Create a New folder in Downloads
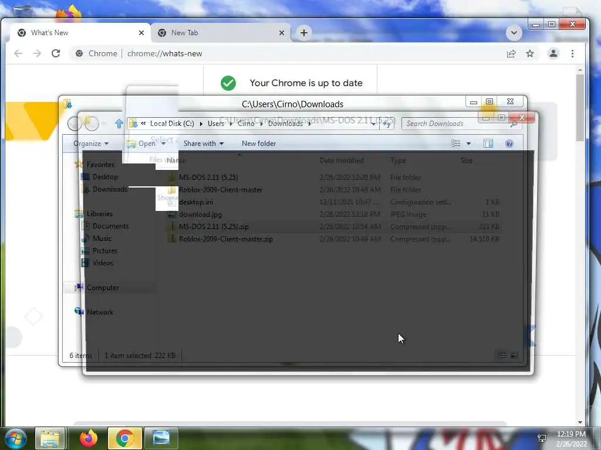601x450 pixels. [x=259, y=144]
